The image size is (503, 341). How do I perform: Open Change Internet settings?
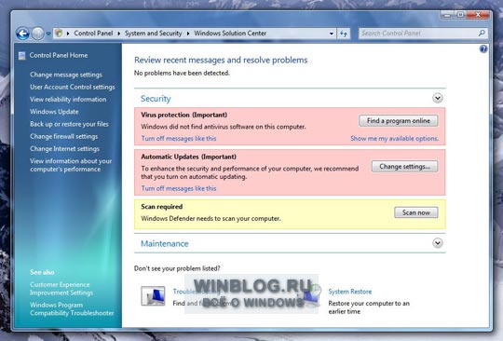pyautogui.click(x=64, y=149)
